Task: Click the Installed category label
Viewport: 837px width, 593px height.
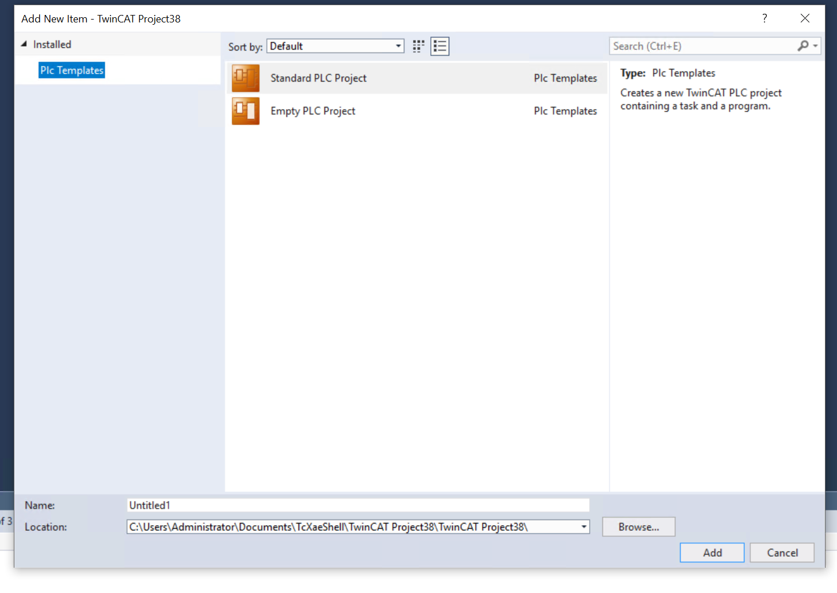Action: 52,44
